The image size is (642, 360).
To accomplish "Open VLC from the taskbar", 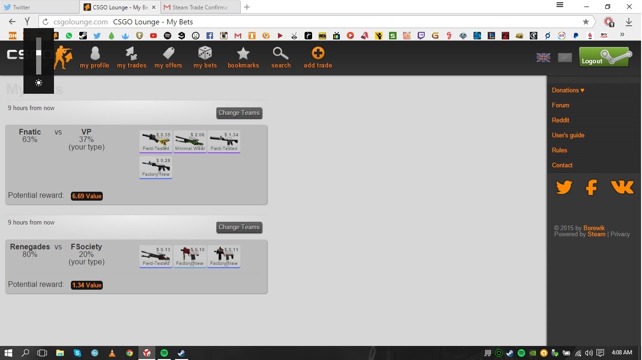I will pyautogui.click(x=112, y=353).
